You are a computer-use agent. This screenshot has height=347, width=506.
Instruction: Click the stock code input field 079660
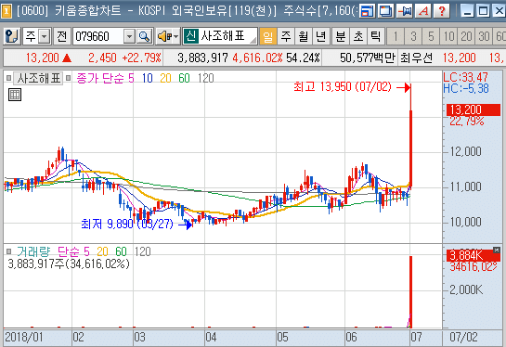pos(98,36)
